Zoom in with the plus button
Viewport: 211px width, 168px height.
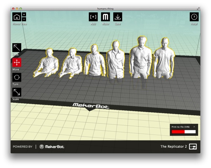point(24,14)
